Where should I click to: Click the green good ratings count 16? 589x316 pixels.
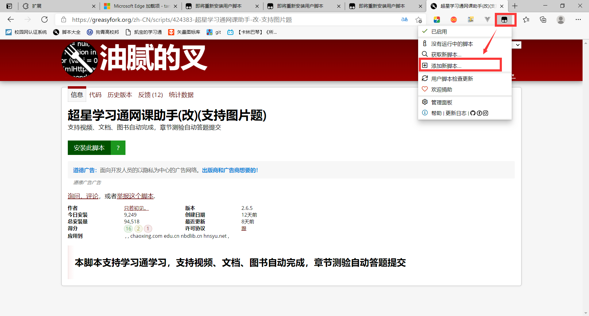coord(128,229)
